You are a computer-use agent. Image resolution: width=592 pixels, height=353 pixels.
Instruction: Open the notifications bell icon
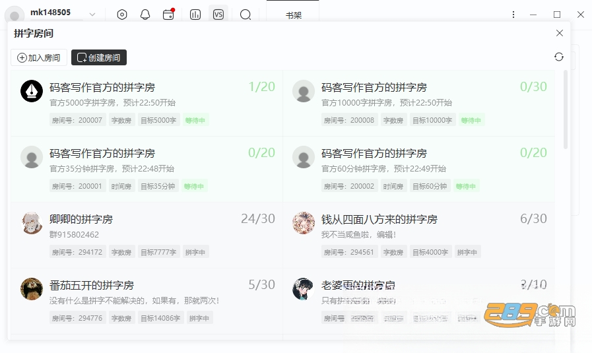click(x=145, y=15)
